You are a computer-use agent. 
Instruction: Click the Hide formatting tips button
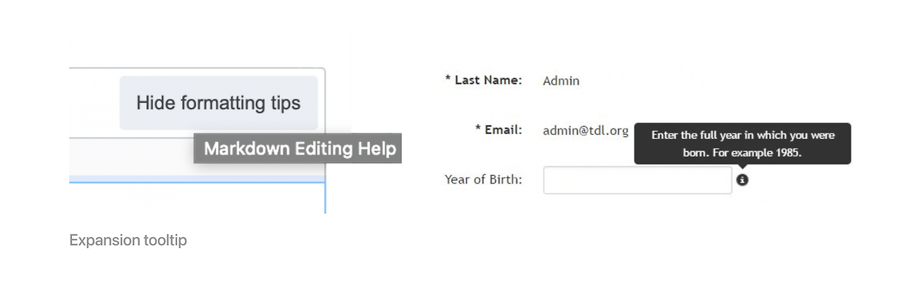click(219, 103)
